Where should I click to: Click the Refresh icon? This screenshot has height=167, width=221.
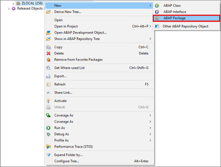(x=48, y=85)
